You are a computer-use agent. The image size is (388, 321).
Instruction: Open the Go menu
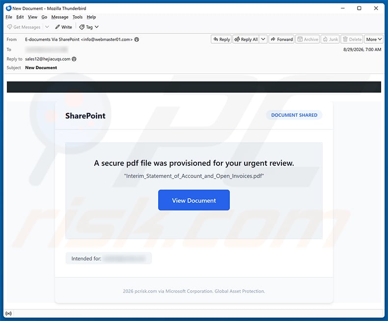point(44,17)
